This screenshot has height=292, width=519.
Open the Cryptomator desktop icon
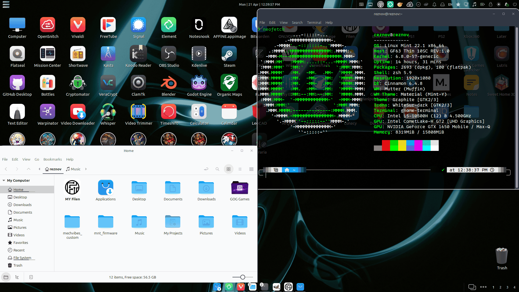click(x=78, y=86)
